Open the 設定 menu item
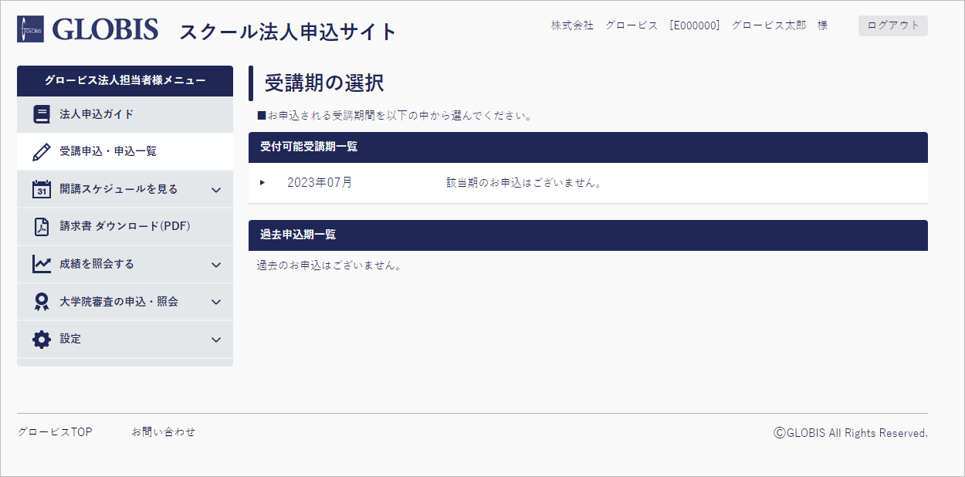The height and width of the screenshot is (477, 965). tap(125, 339)
